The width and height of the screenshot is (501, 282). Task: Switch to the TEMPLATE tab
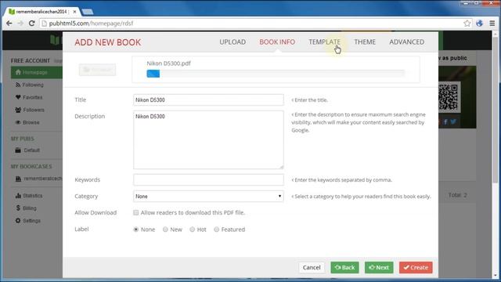click(324, 42)
